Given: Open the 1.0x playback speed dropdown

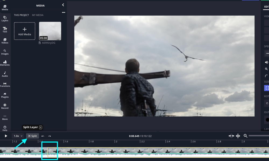Looking at the screenshot, I should 18,136.
